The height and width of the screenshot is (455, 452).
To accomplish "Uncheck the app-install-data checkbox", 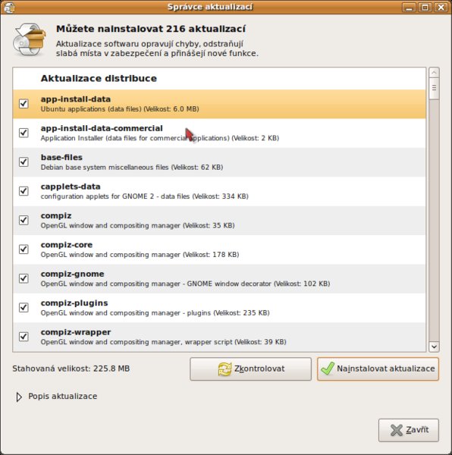I will 24,104.
